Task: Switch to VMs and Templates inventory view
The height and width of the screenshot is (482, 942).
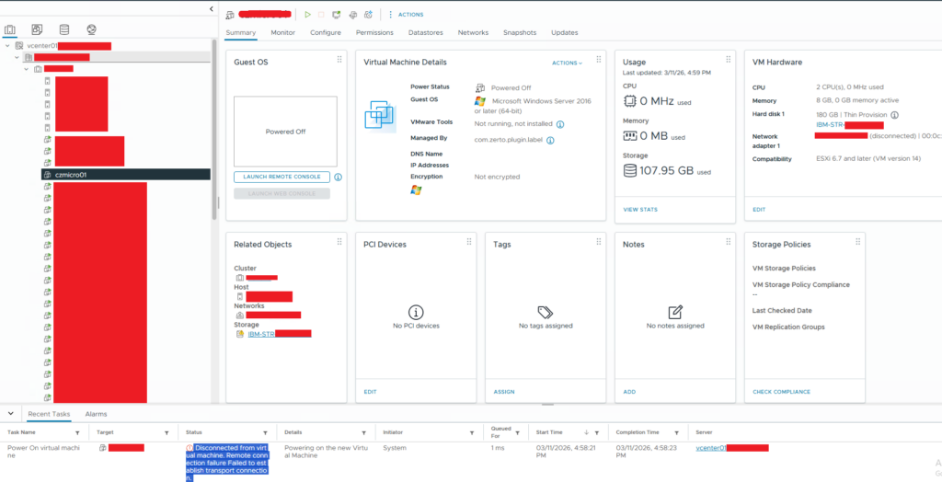Action: click(x=37, y=30)
